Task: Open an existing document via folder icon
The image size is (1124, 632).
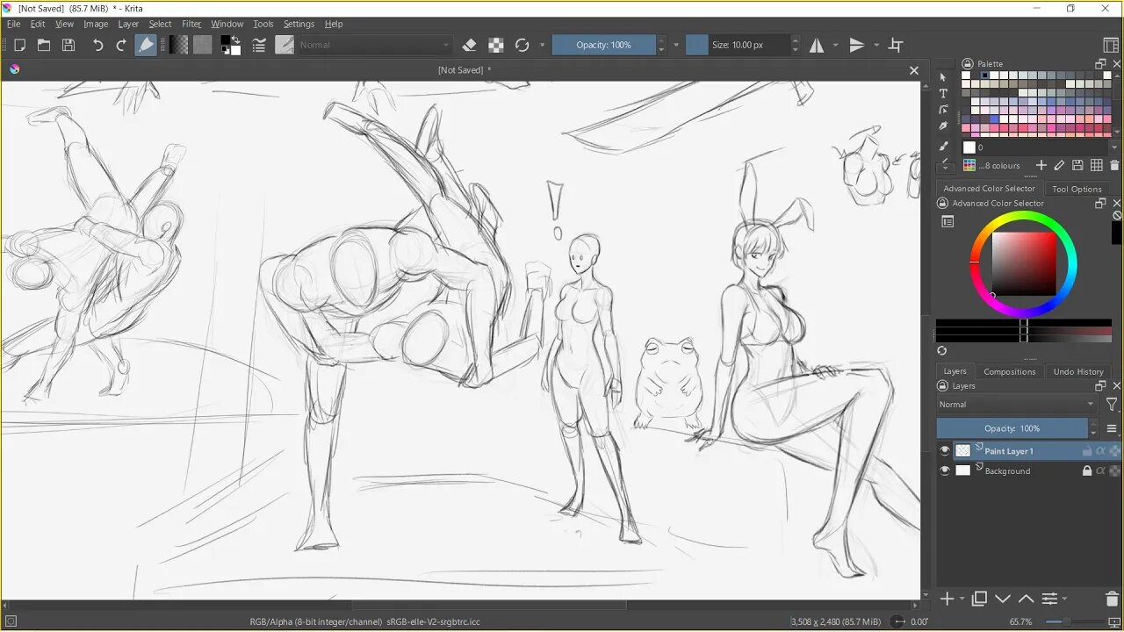Action: (44, 45)
